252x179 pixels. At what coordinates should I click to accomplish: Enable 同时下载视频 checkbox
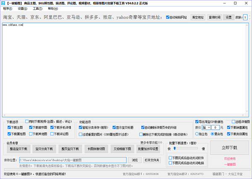click(x=27, y=121)
